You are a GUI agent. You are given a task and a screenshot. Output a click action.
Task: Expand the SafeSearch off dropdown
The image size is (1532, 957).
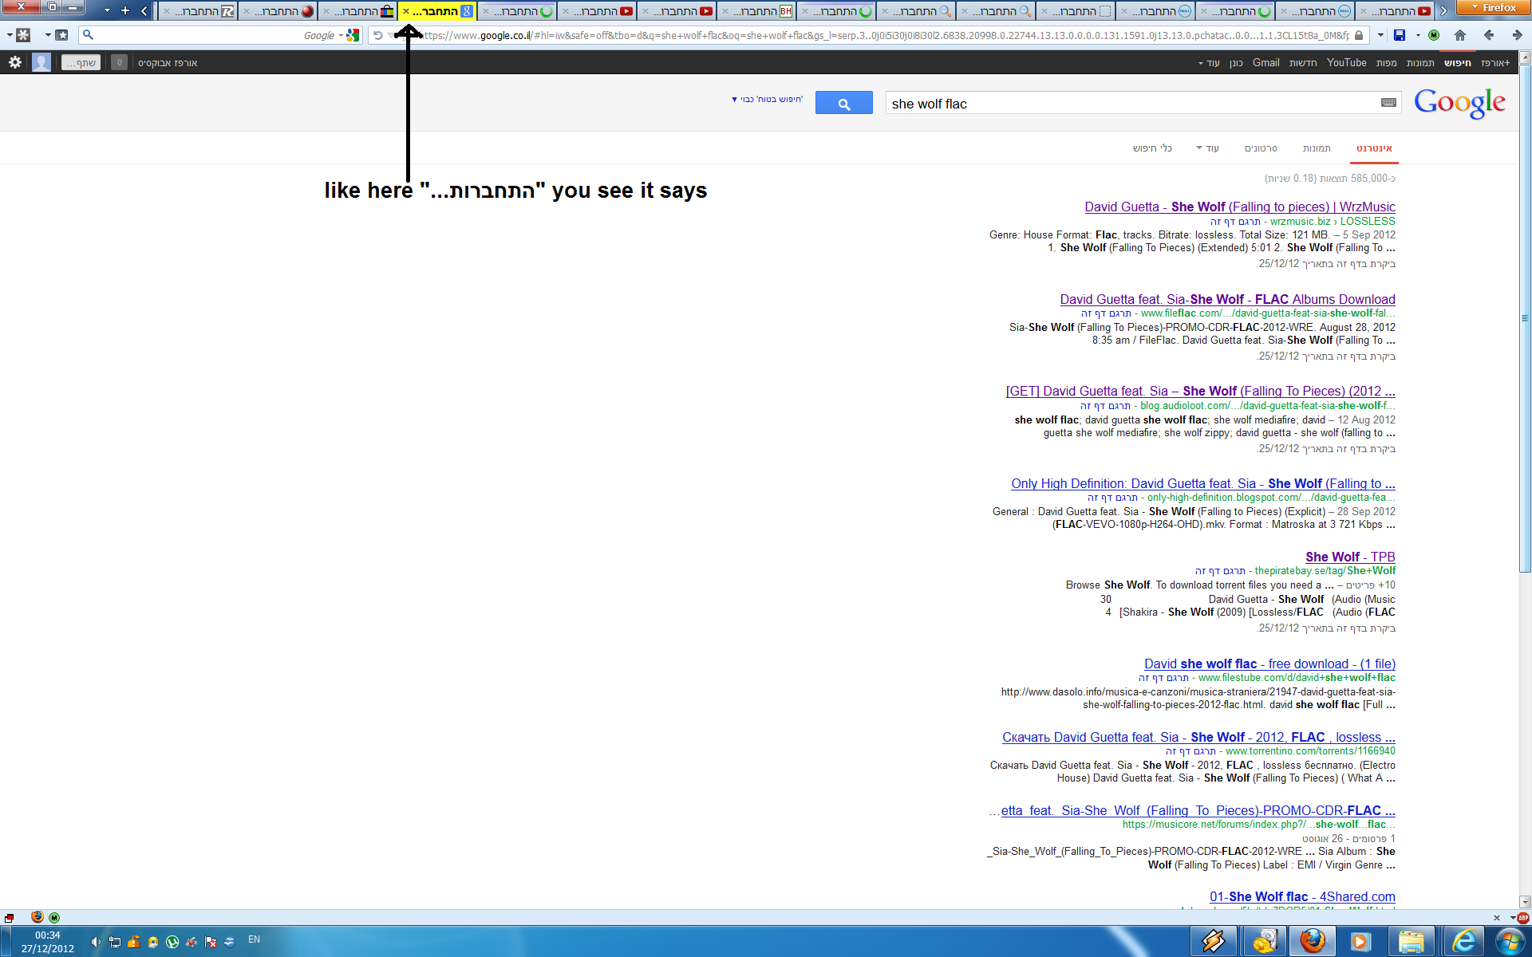coord(767,100)
